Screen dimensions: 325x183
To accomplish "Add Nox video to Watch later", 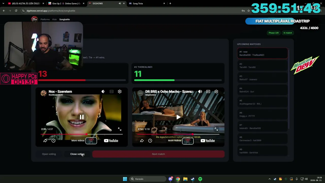I will coord(54,141).
